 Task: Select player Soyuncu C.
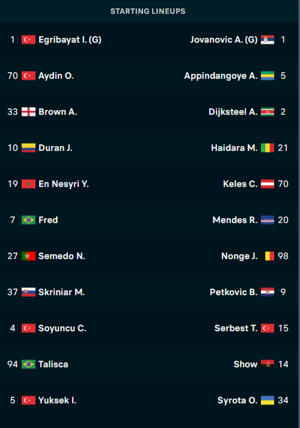(63, 328)
